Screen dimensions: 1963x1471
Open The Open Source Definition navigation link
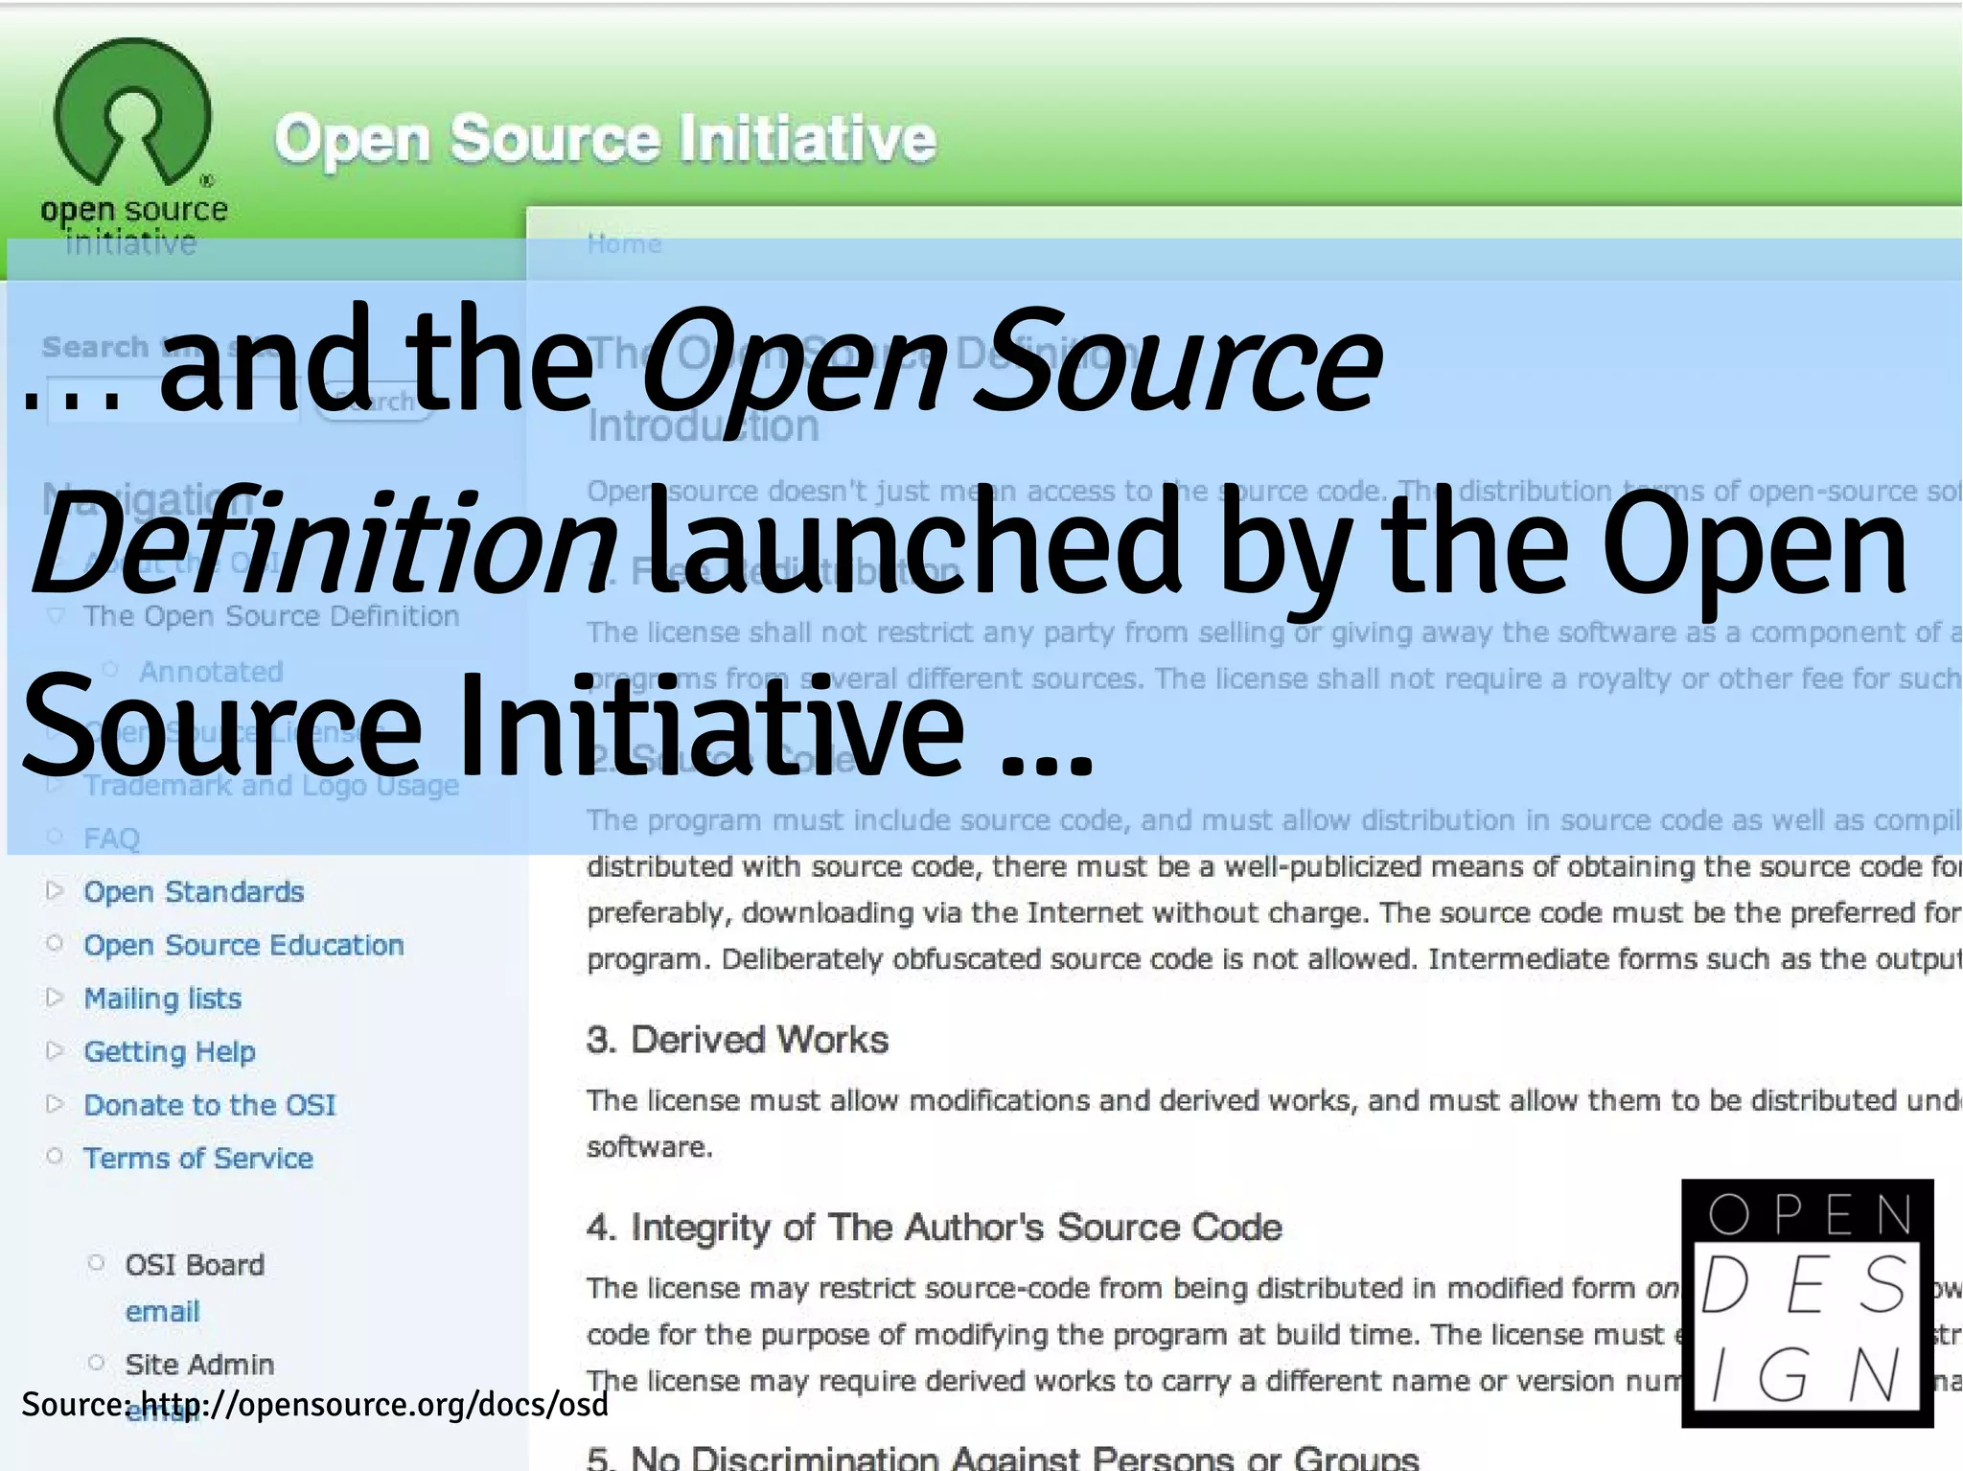pos(271,615)
